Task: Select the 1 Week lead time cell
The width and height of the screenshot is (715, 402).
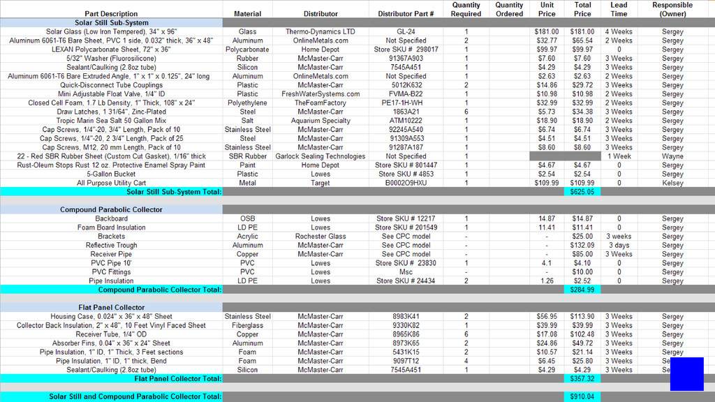Action: tap(619, 156)
